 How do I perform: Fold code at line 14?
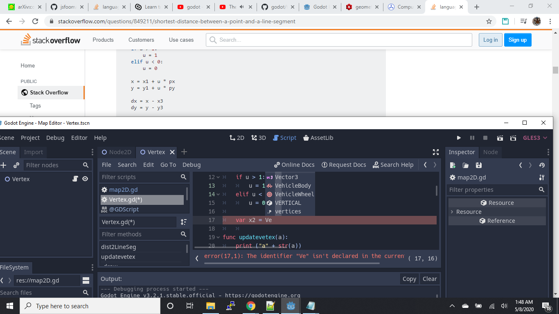pyautogui.click(x=218, y=194)
